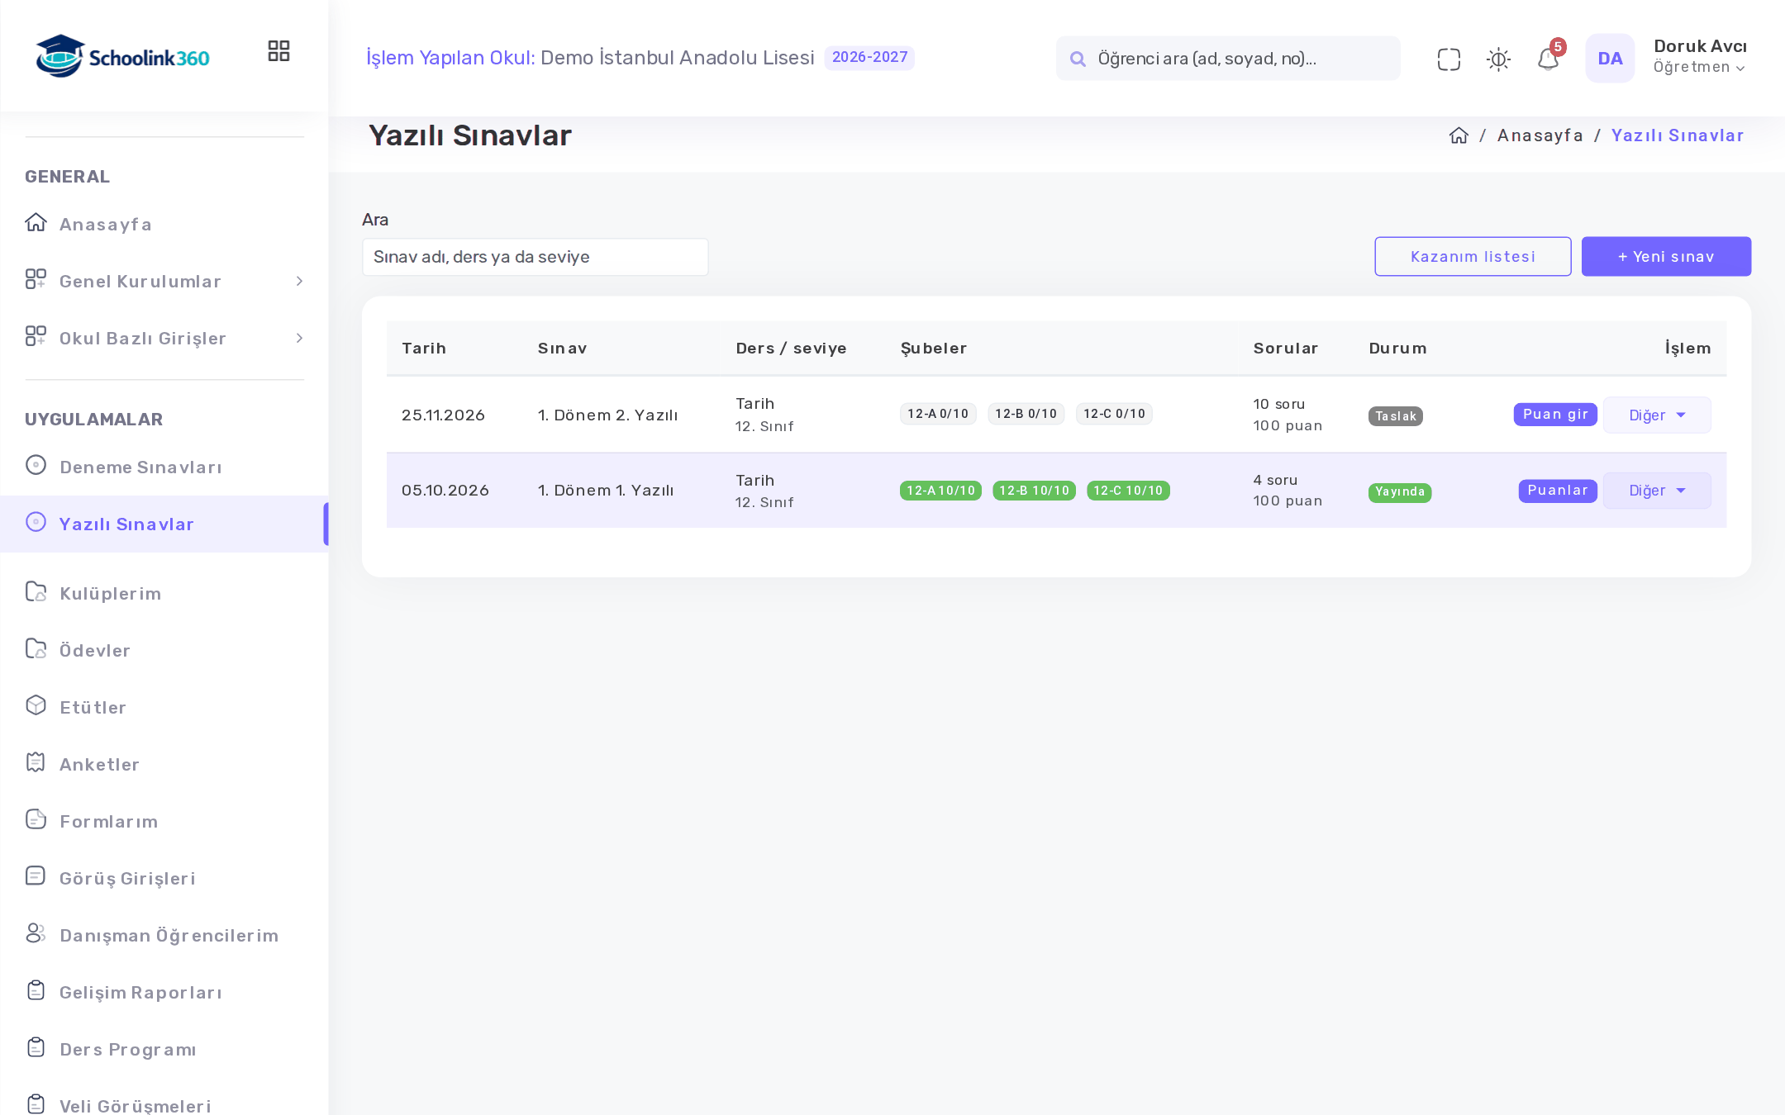Open Kazanım listesi
Screen dimensions: 1785x1115
pos(1473,257)
